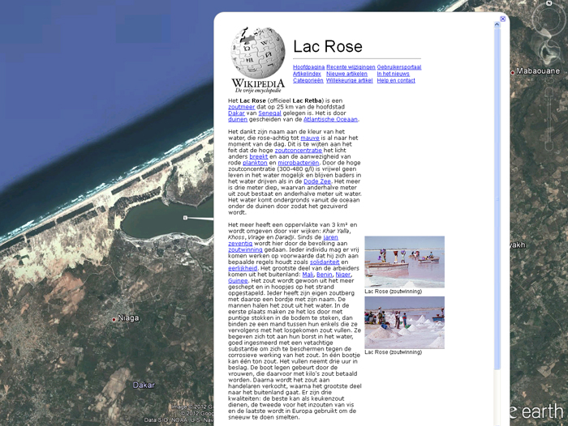
Task: Click the placemark icon on the lake
Action: point(185,218)
